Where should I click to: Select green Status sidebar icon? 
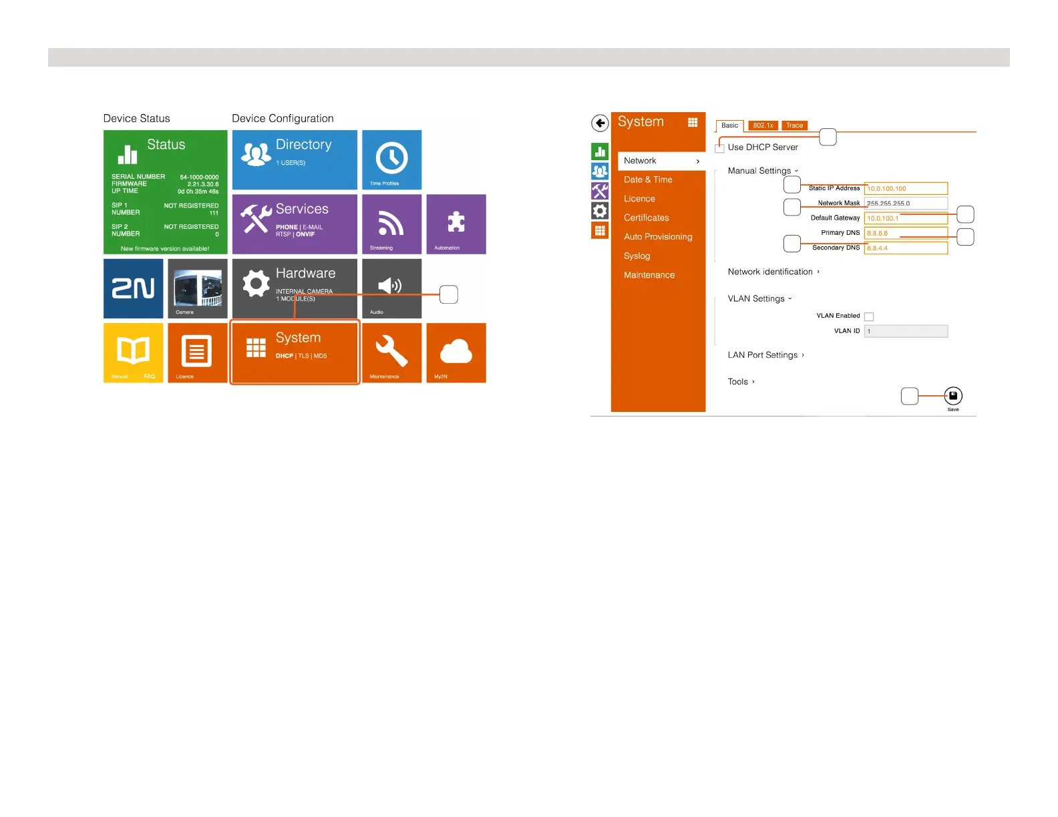coord(600,152)
